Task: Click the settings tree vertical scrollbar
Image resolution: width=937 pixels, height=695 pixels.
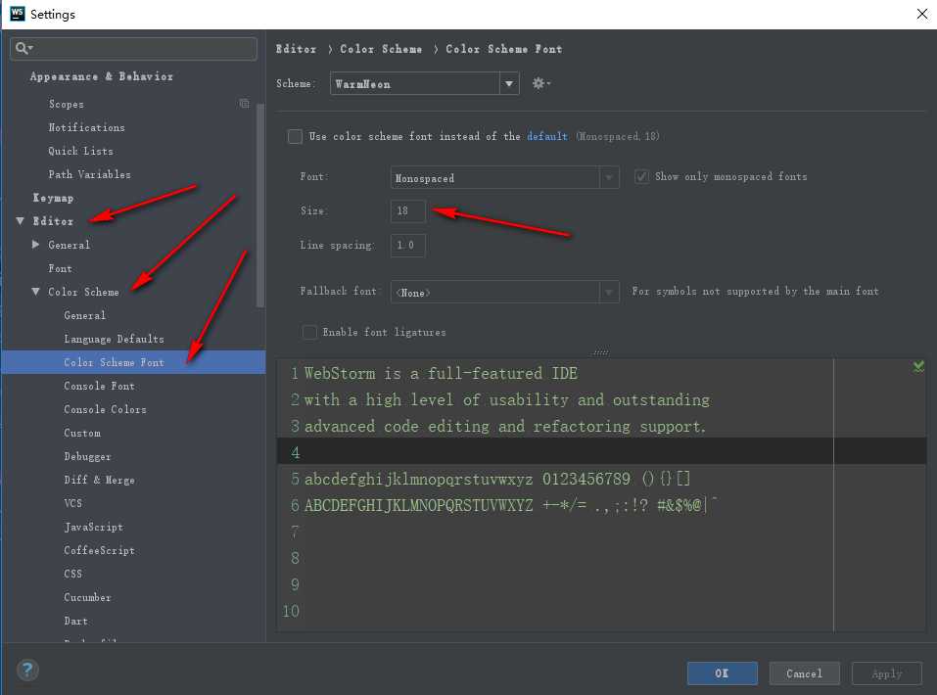Action: 259,206
